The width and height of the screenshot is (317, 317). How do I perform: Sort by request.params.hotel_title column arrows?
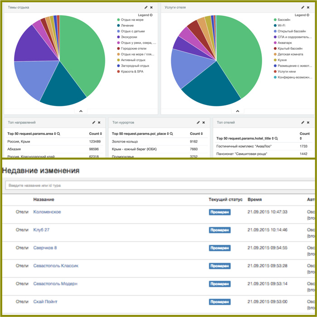tap(273, 139)
